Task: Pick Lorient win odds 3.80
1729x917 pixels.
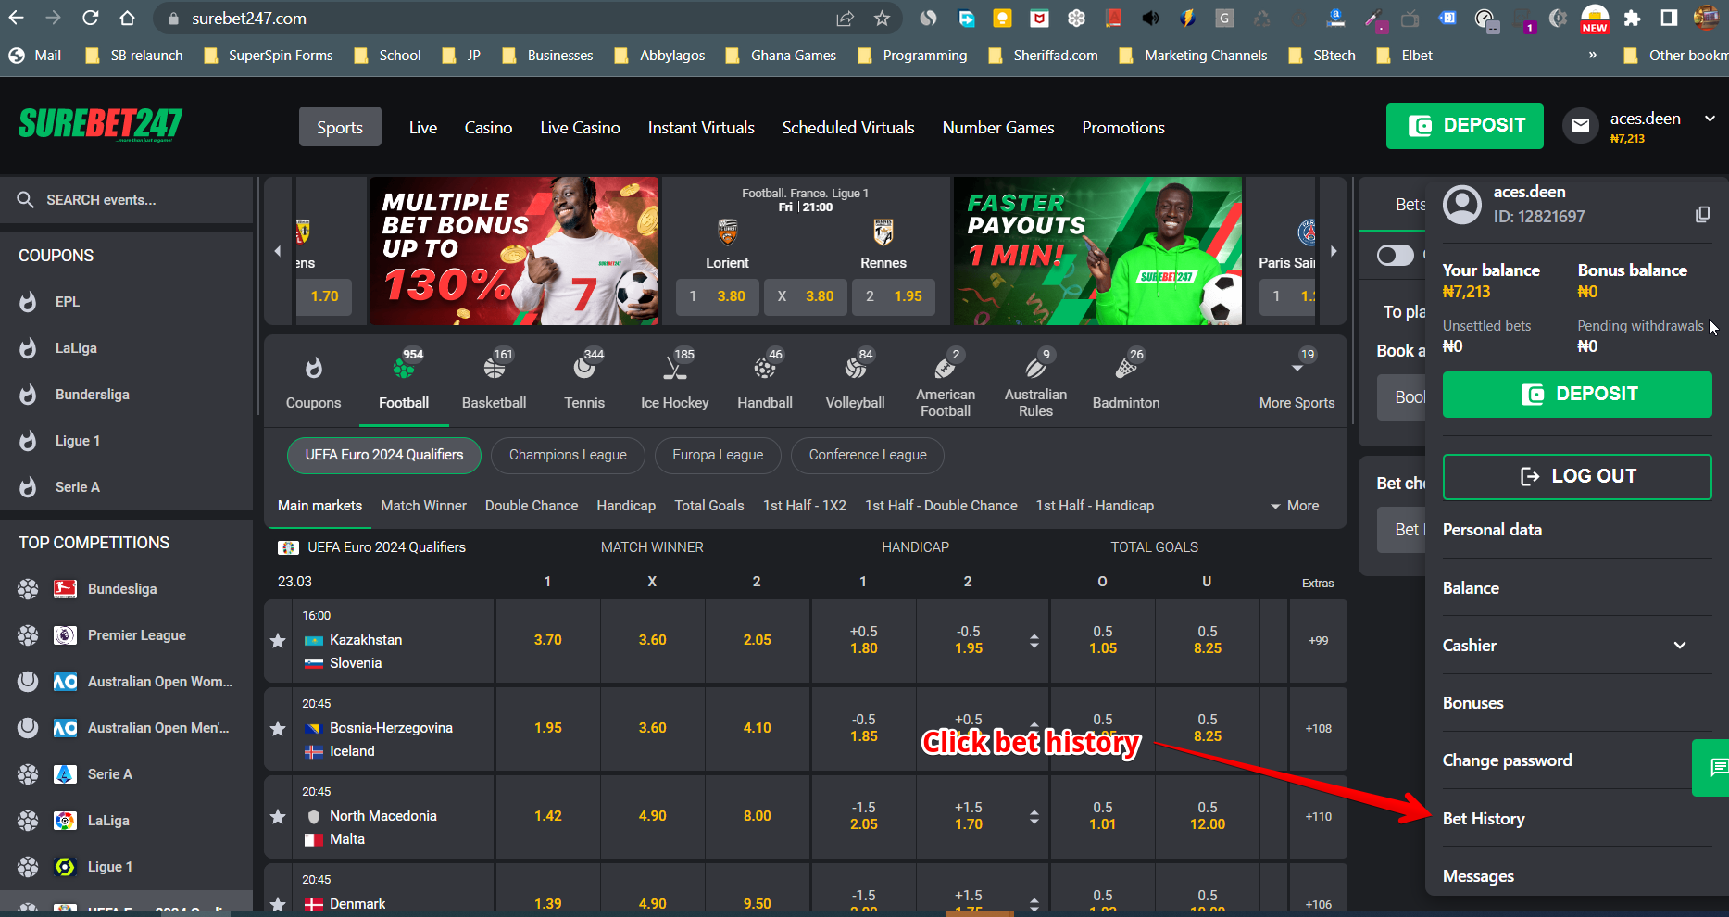Action: pyautogui.click(x=718, y=296)
